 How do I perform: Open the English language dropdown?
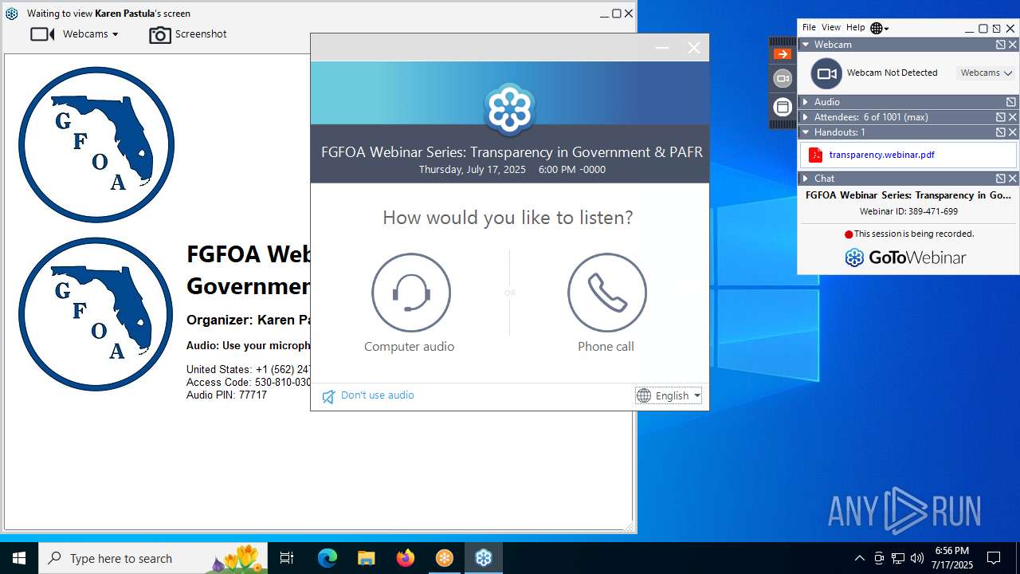point(669,395)
